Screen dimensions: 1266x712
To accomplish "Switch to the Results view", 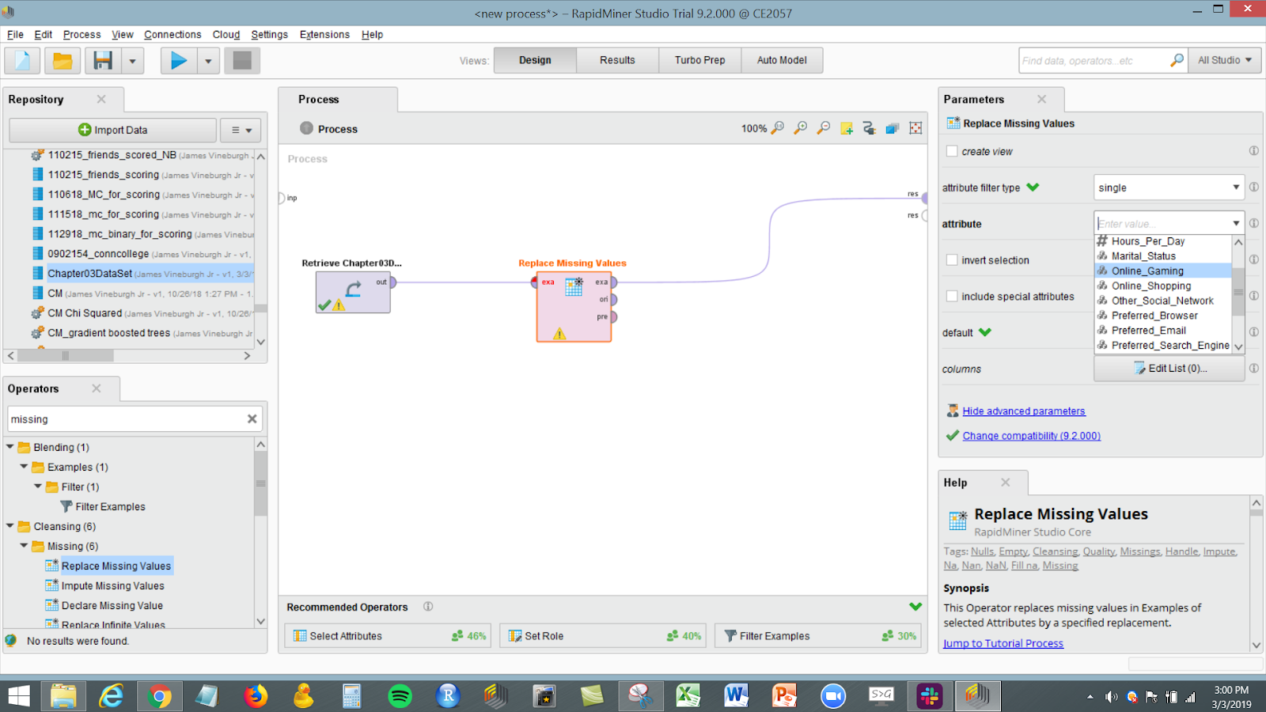I will pyautogui.click(x=617, y=60).
